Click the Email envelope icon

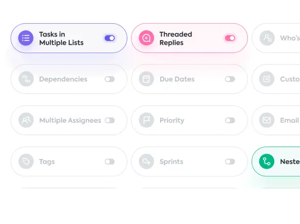[x=267, y=120]
